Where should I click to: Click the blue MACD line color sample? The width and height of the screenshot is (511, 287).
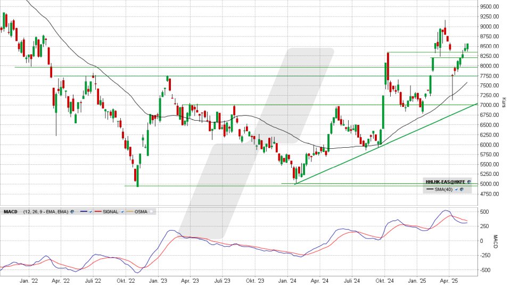click(84, 212)
